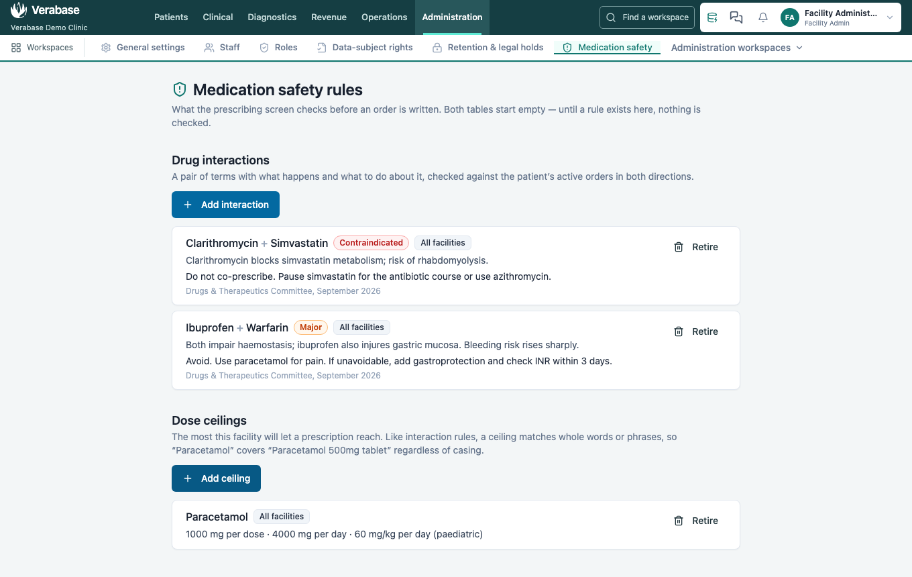Viewport: 912px width, 577px height.
Task: Add a new drug interaction
Action: click(x=225, y=205)
